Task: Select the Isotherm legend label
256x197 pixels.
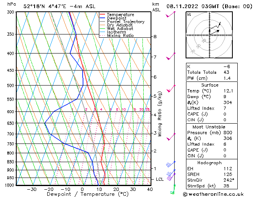Action: click(x=116, y=32)
